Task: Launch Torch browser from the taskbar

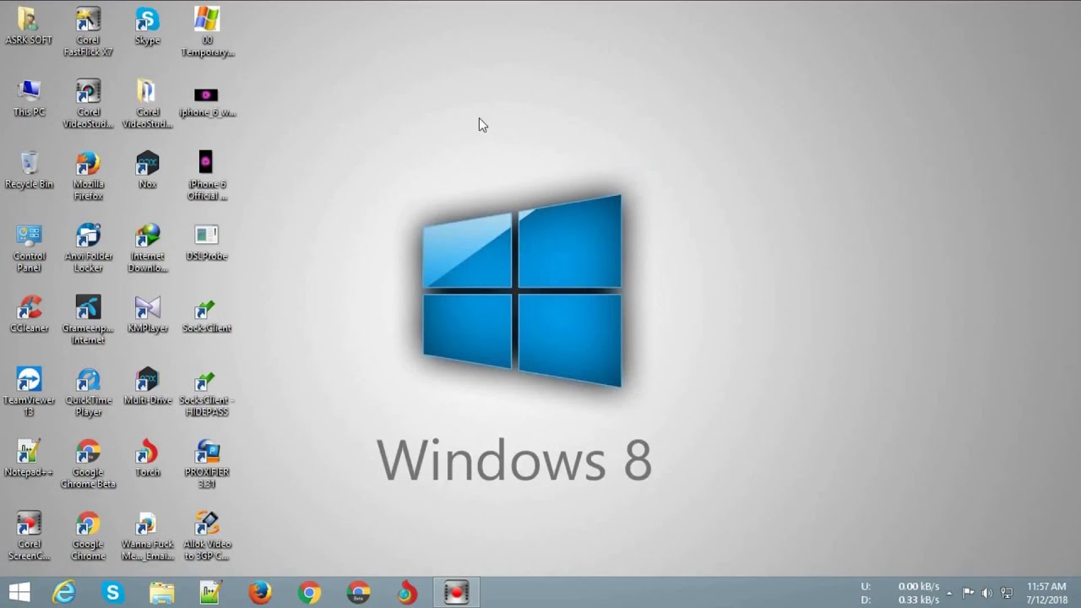Action: pos(407,593)
